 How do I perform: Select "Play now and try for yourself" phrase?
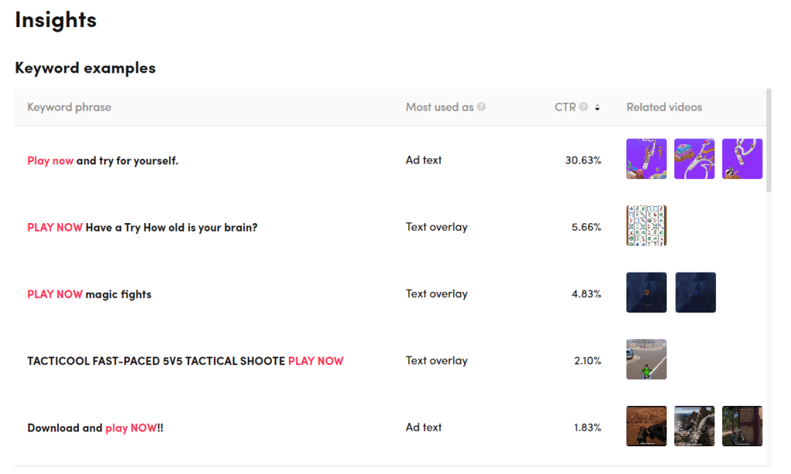[103, 161]
